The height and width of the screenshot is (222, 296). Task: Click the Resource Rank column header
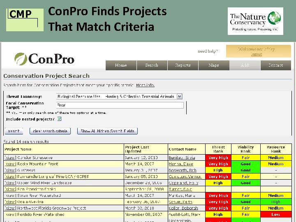tap(276, 149)
